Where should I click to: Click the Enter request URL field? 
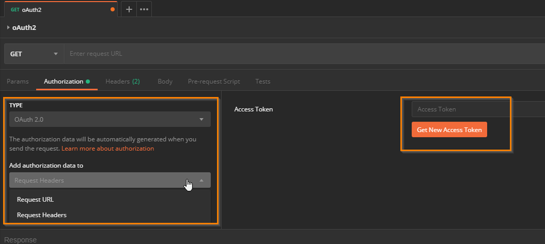[300, 54]
